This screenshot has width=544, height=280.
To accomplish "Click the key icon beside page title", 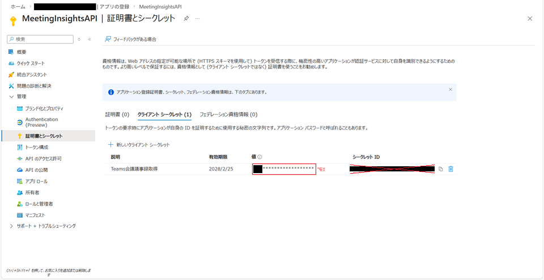I will click(x=13, y=21).
